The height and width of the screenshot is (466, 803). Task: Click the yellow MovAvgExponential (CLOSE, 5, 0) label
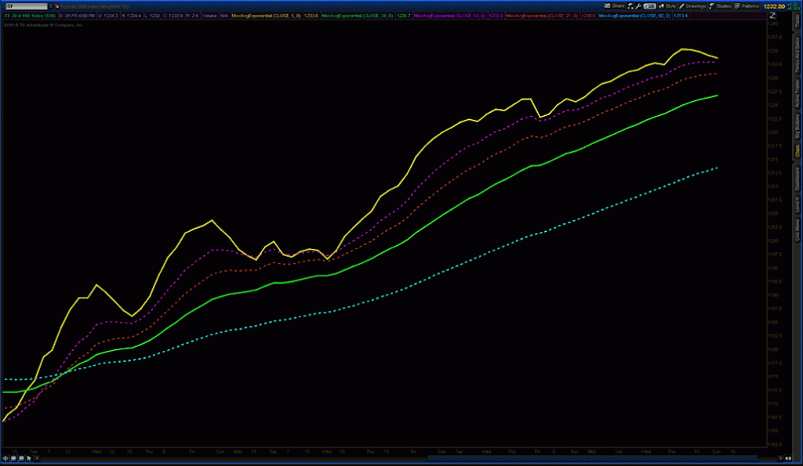[267, 16]
